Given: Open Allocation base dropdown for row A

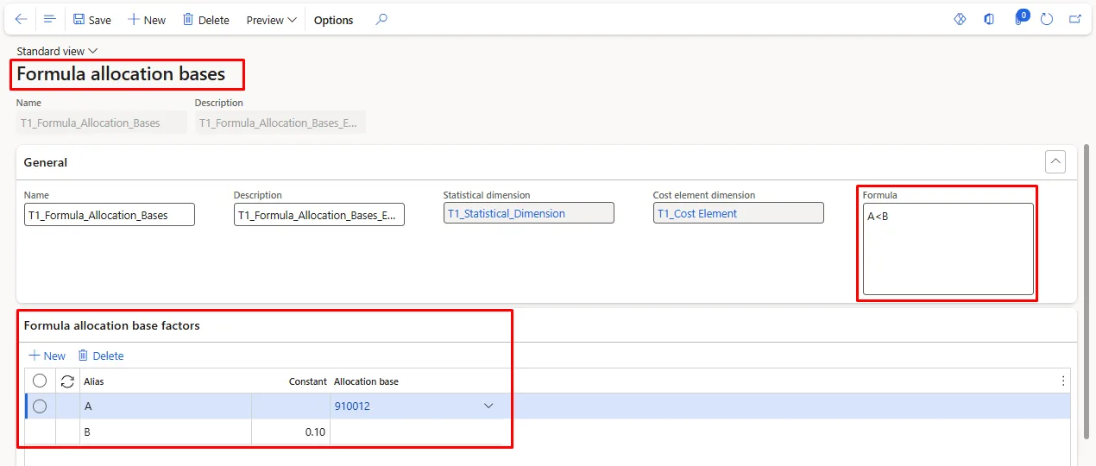Looking at the screenshot, I should [488, 406].
